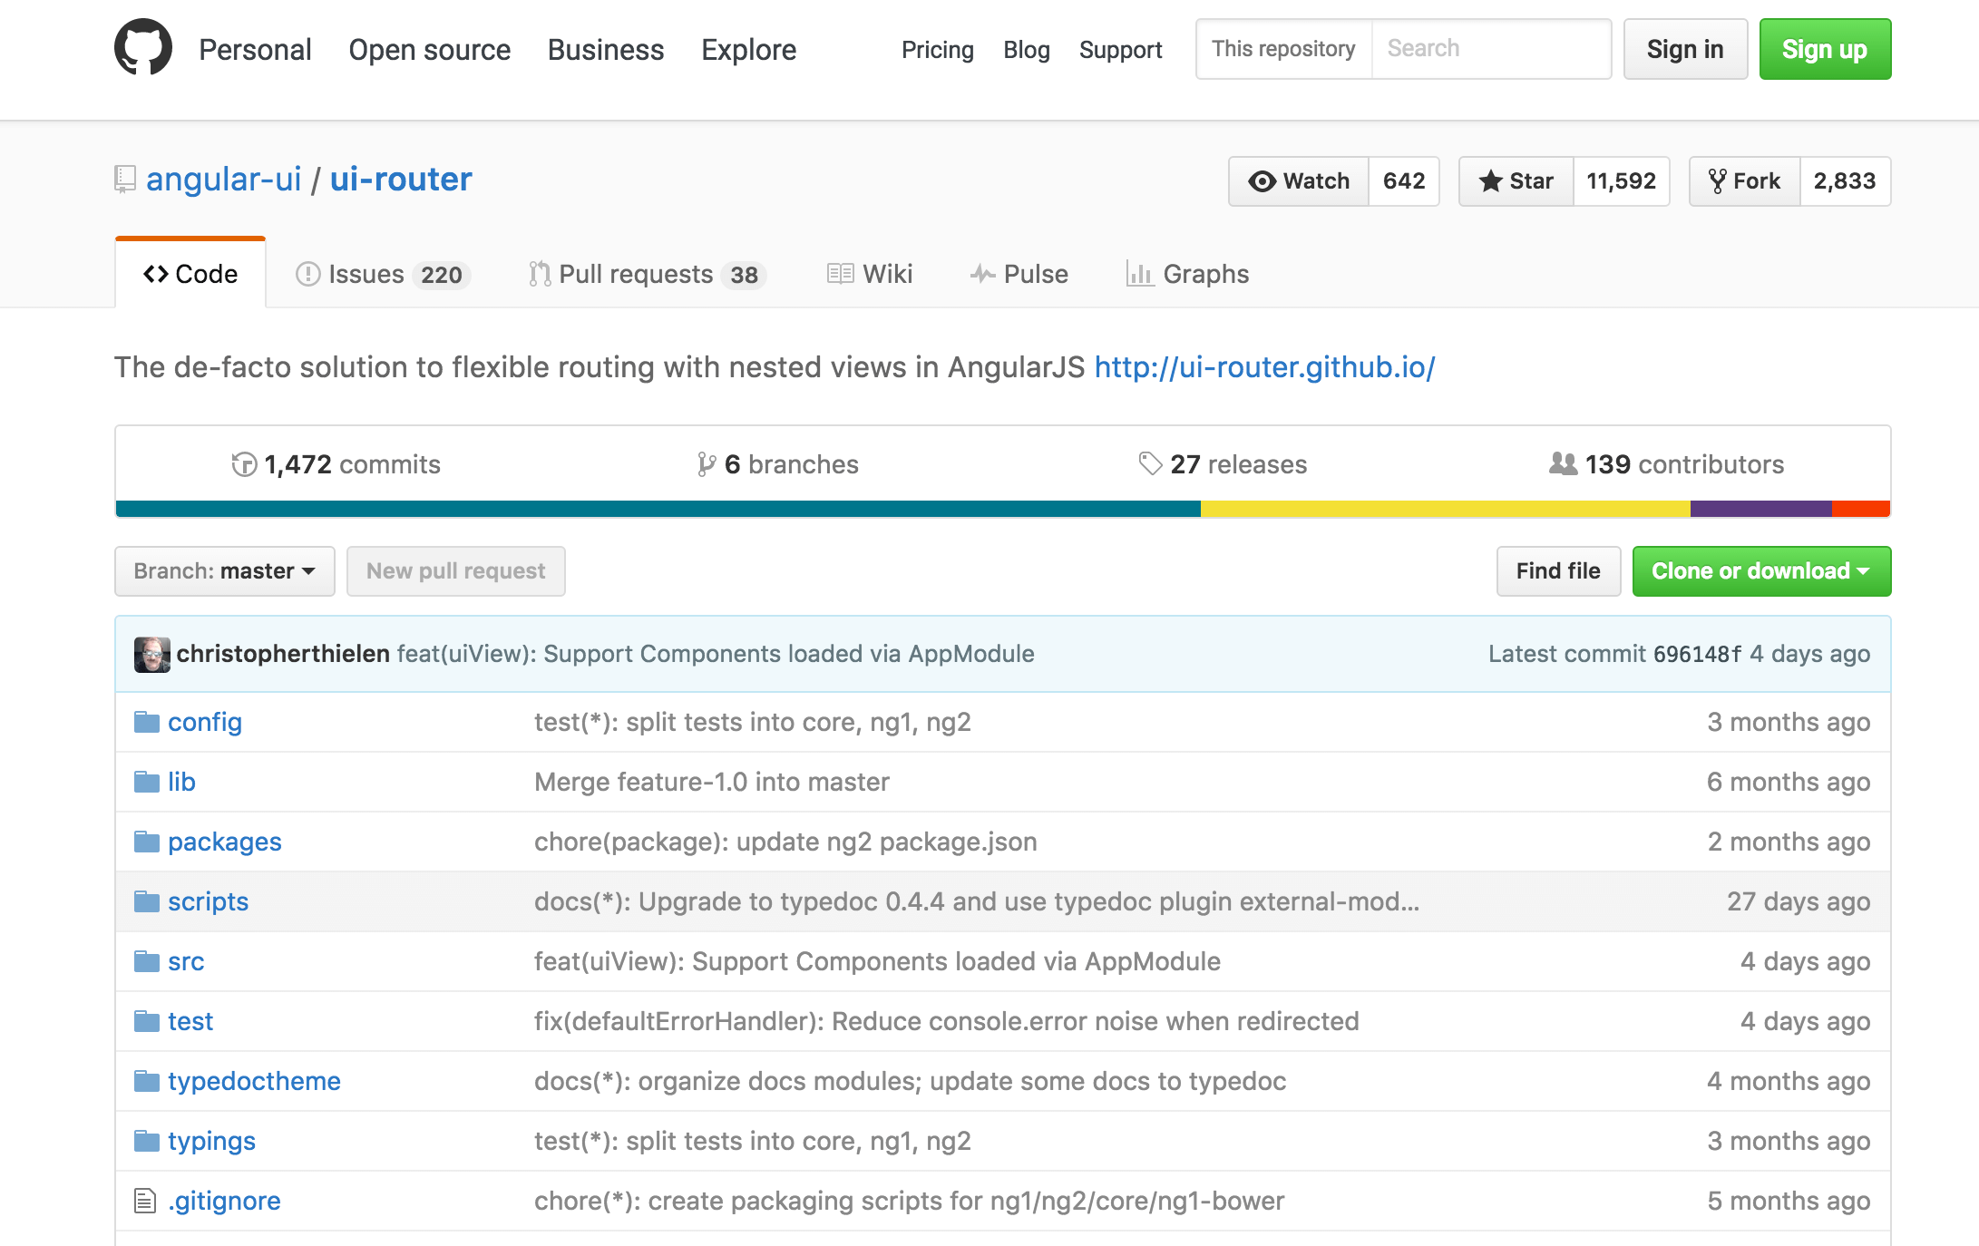Open the 642 watchers count

[1404, 181]
